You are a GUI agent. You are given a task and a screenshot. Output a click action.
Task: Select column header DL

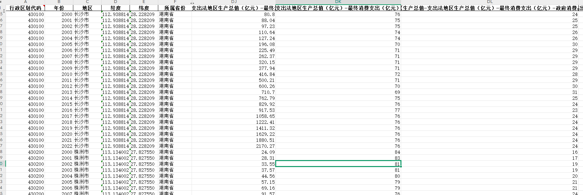point(490,2)
